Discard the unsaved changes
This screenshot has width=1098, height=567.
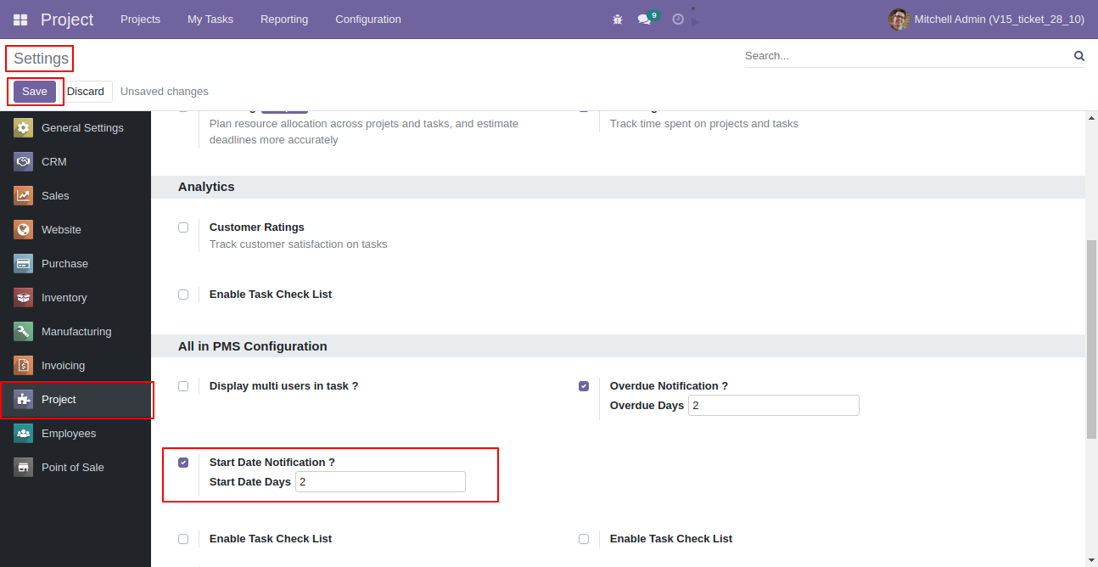pyautogui.click(x=86, y=92)
